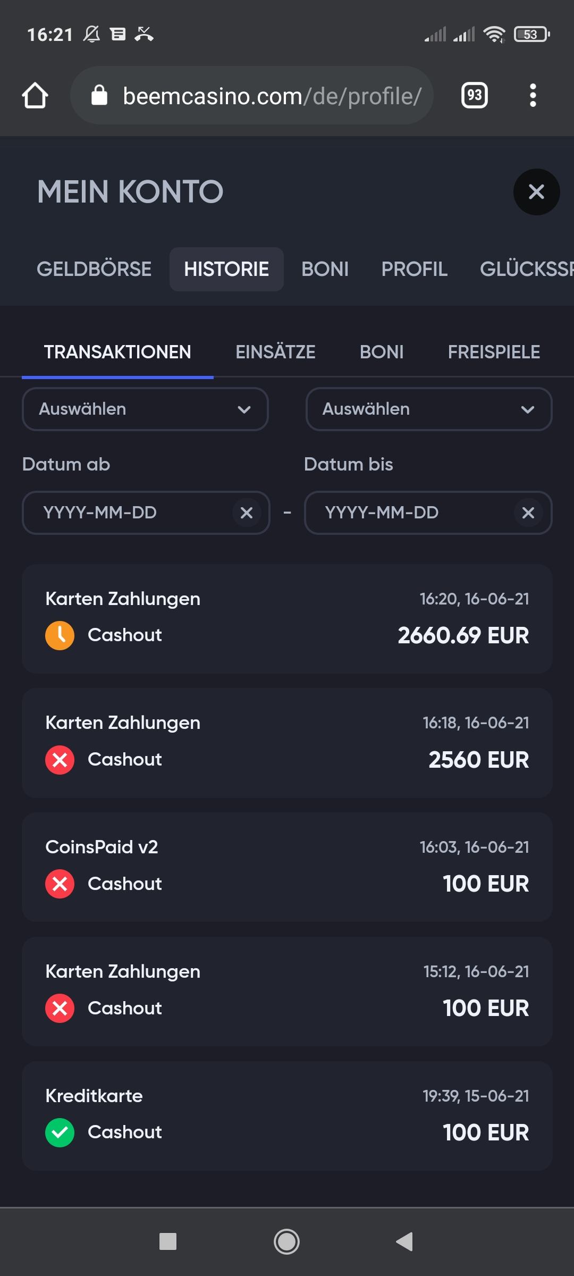Screen dimensions: 574x1276
Task: Tap the browser home icon
Action: tap(35, 96)
